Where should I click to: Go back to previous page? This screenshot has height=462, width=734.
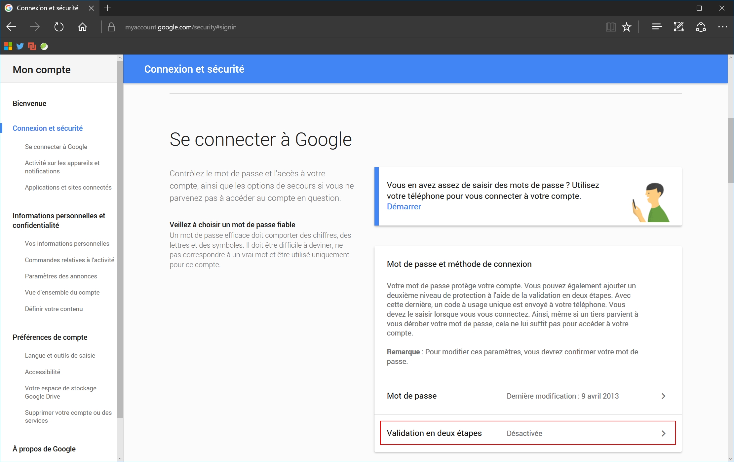pos(11,27)
